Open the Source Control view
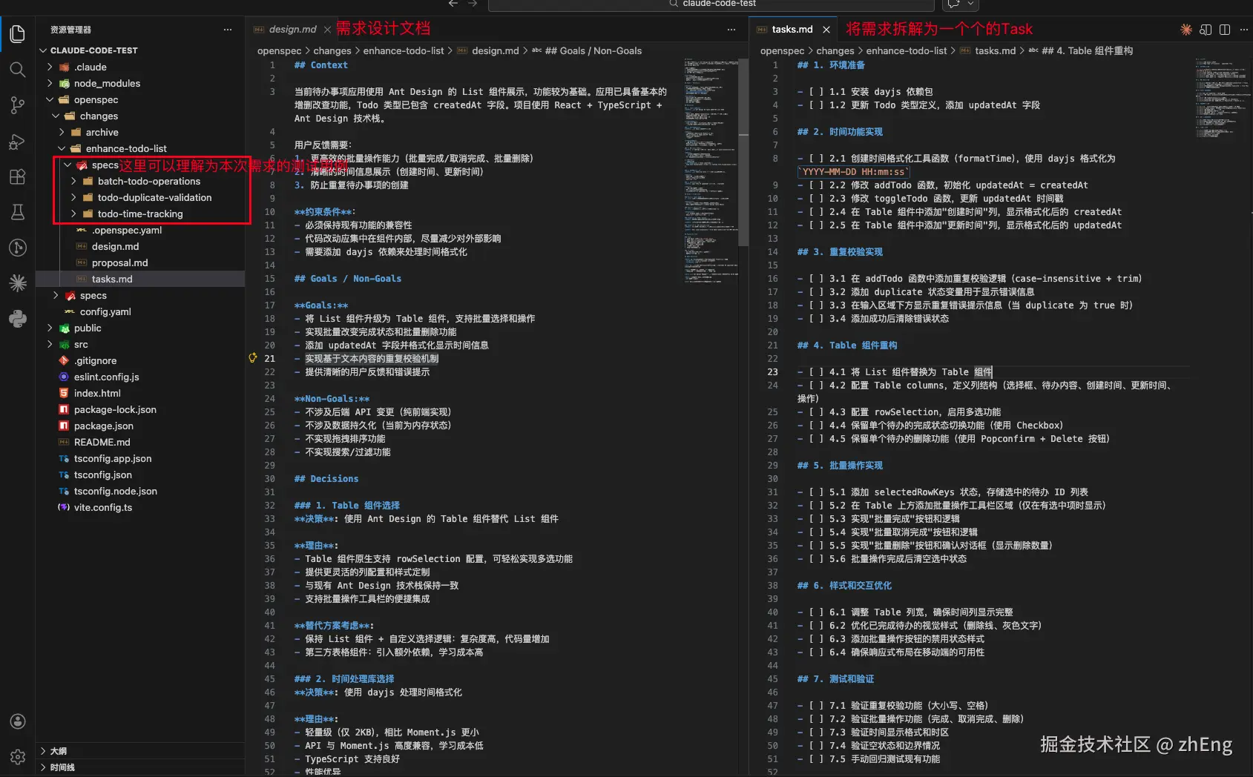The image size is (1253, 777). (18, 105)
